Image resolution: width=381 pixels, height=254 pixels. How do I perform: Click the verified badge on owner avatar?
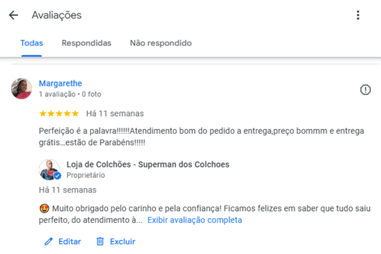click(x=57, y=175)
